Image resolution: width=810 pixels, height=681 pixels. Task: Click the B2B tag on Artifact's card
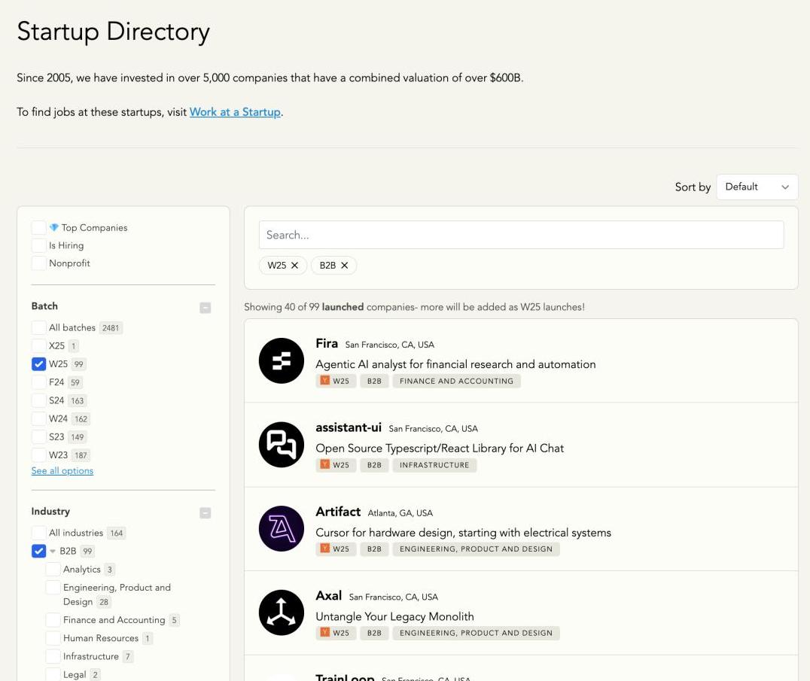pos(374,549)
